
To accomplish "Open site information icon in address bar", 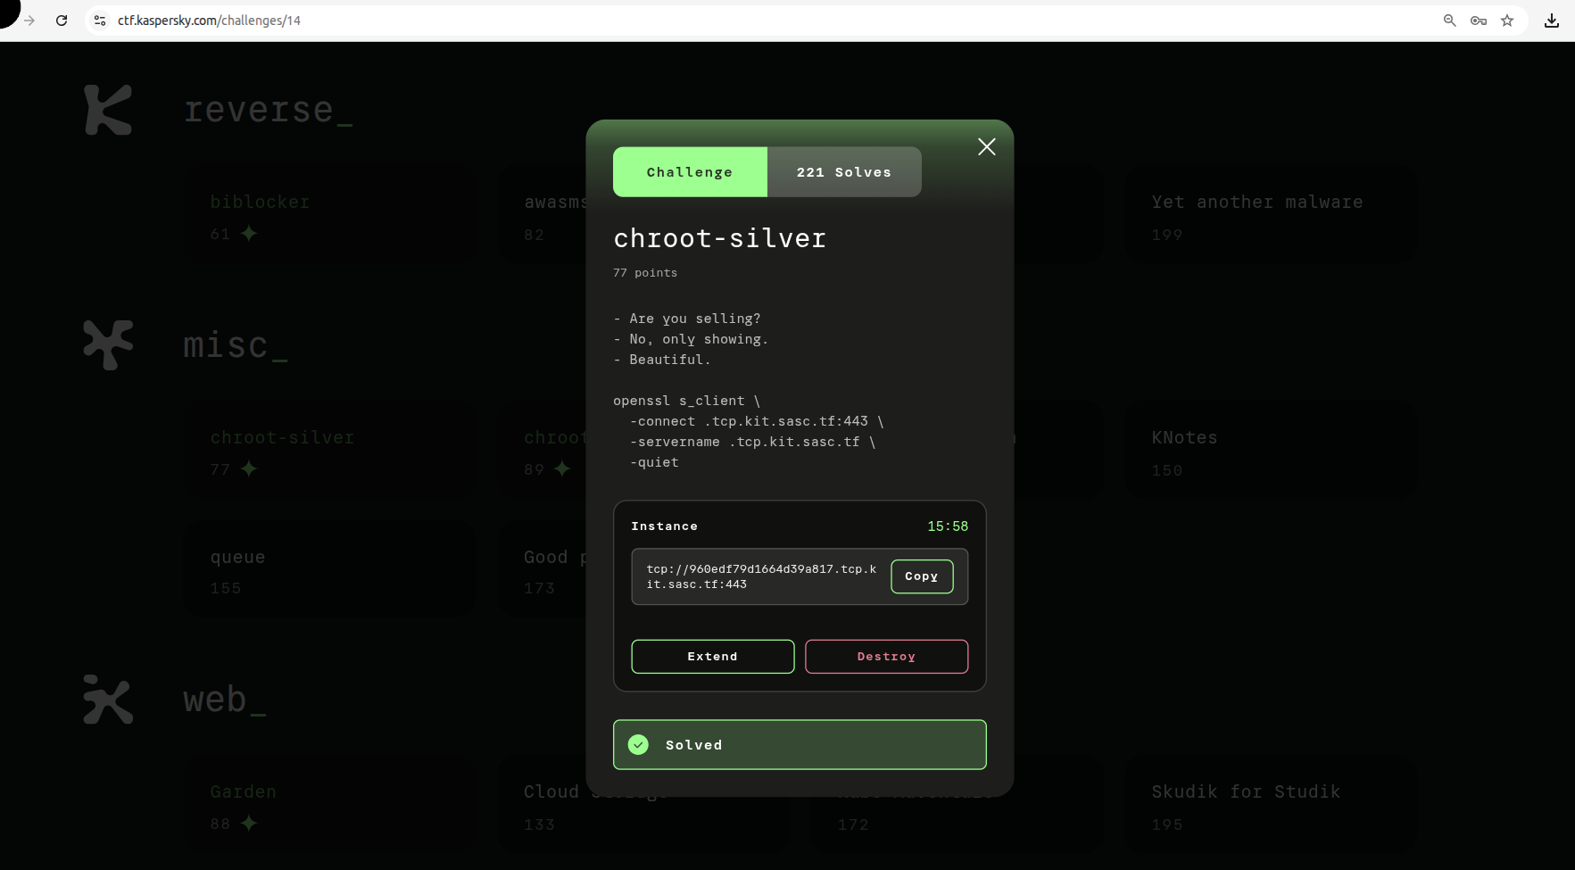I will pyautogui.click(x=100, y=21).
